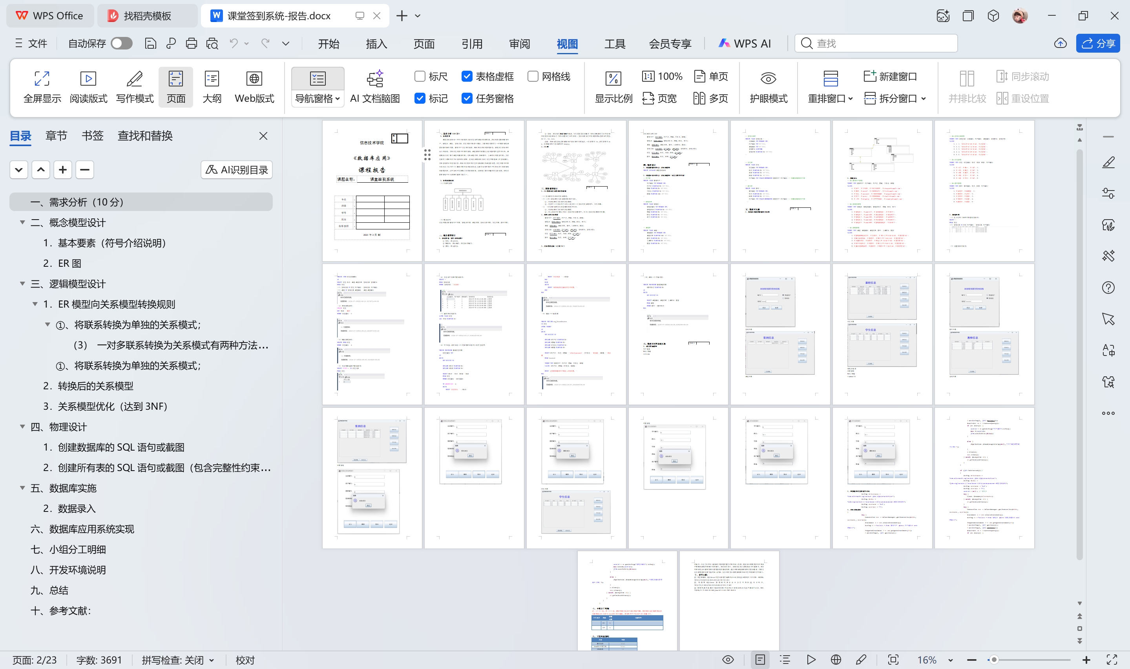The image size is (1130, 669).
Task: Uncheck the 表格虚框 checkbox
Action: 467,76
